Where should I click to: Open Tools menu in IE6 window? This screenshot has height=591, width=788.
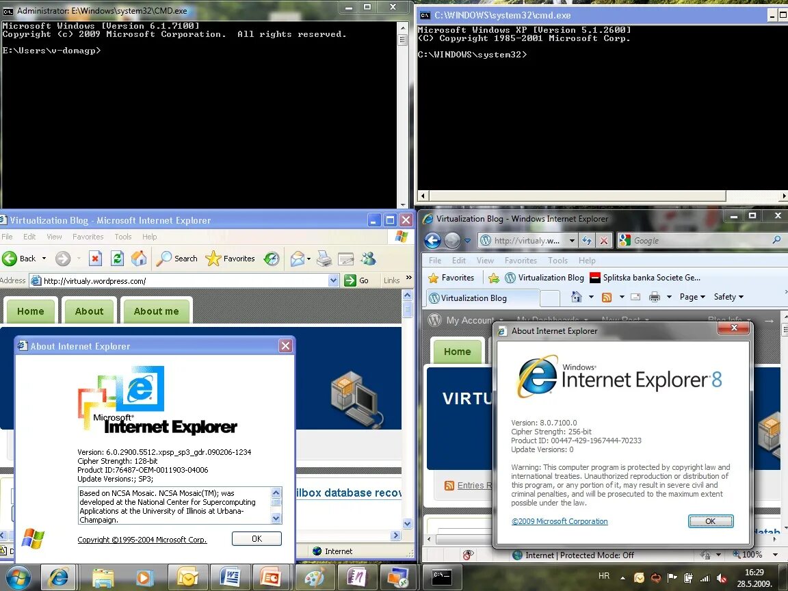coord(122,237)
